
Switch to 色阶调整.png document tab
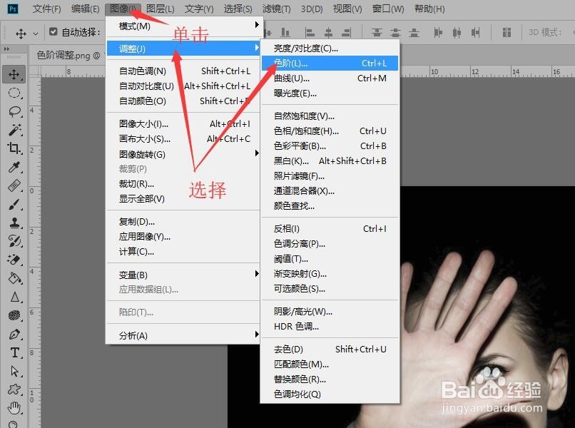click(x=68, y=56)
